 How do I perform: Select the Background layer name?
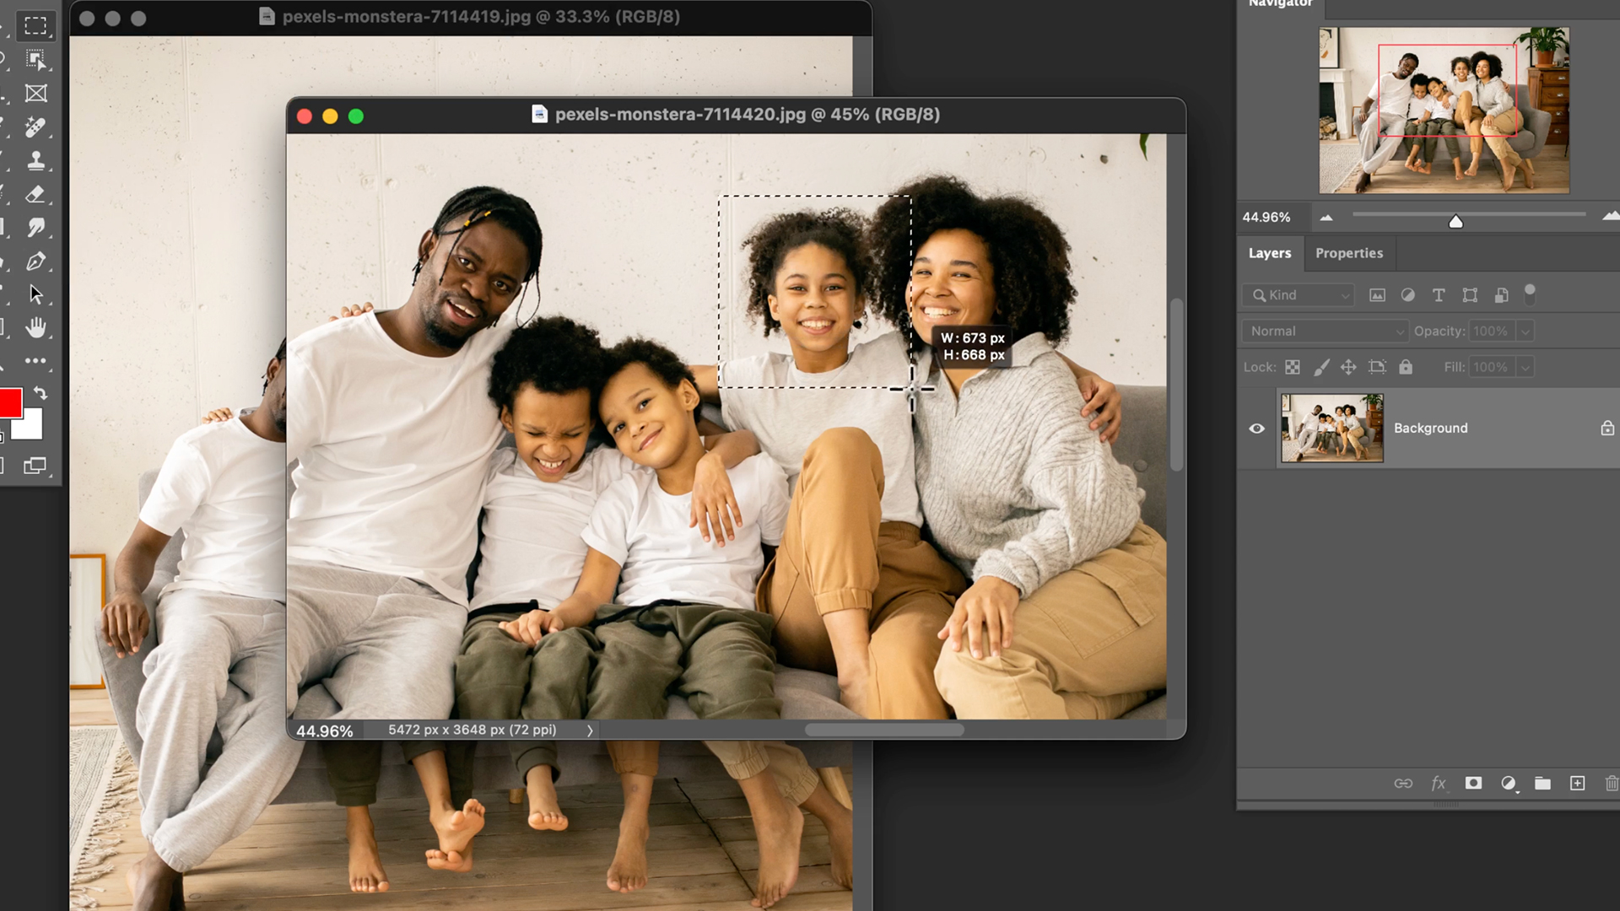pos(1430,429)
